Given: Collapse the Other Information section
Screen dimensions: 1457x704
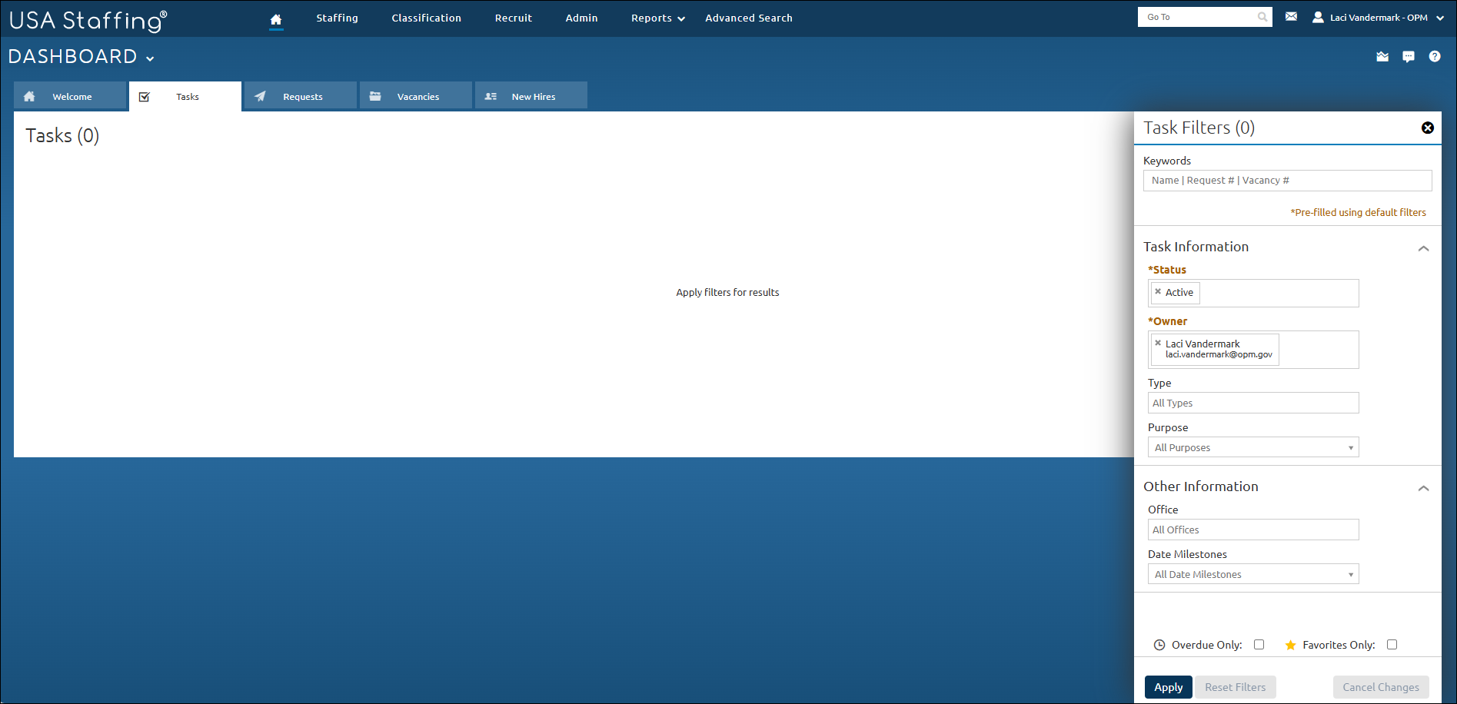Looking at the screenshot, I should pos(1423,488).
